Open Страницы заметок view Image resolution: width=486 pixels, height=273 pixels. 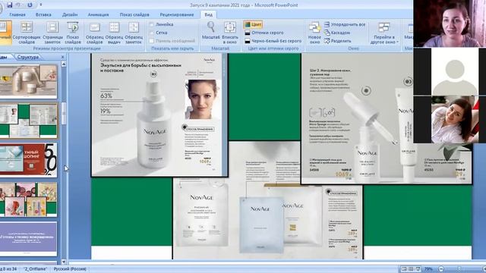(52, 33)
